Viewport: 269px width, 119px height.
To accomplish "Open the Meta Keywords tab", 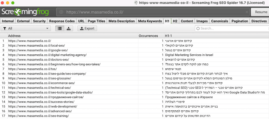I will (150, 21).
